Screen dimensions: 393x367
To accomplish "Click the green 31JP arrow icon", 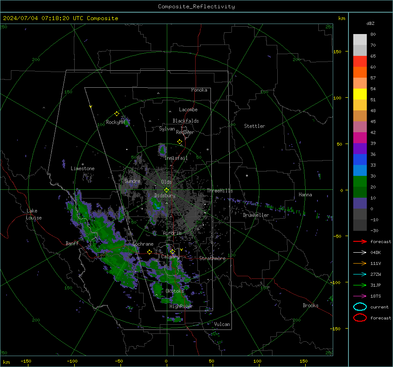I will click(360, 285).
